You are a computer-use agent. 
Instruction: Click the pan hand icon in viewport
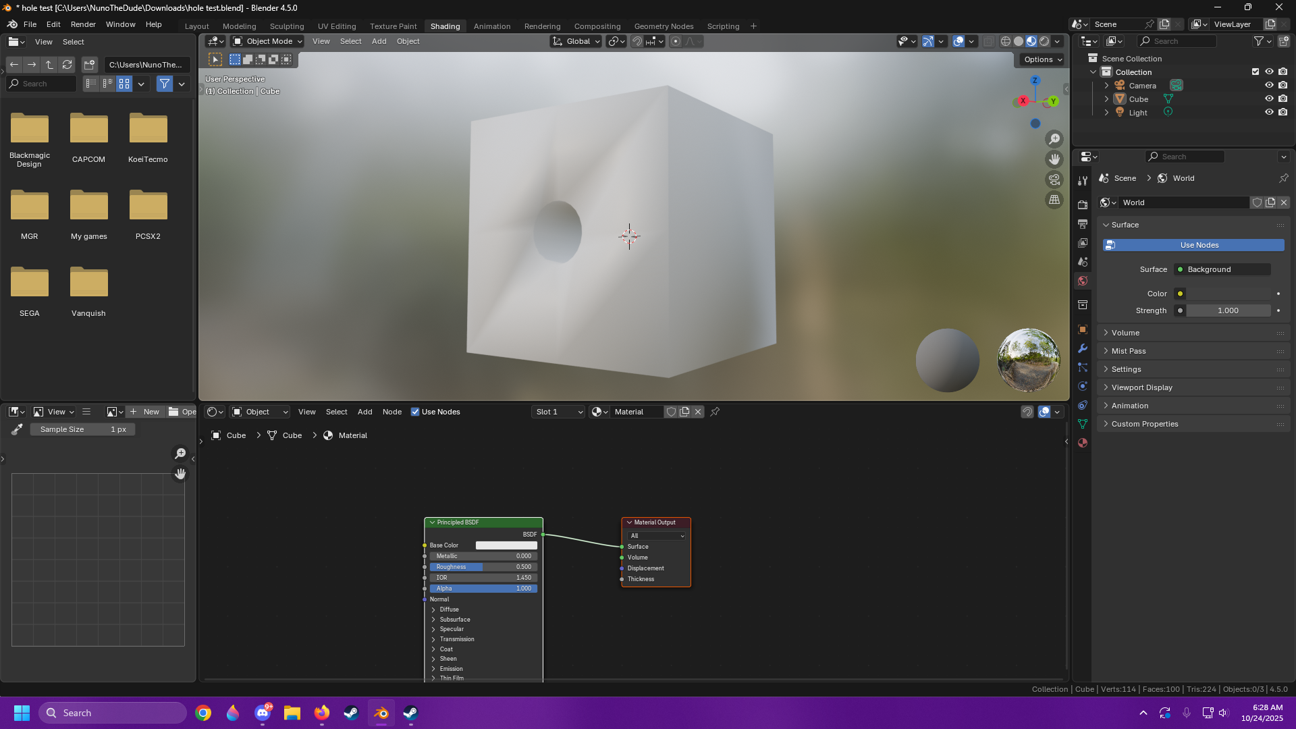coord(1054,159)
